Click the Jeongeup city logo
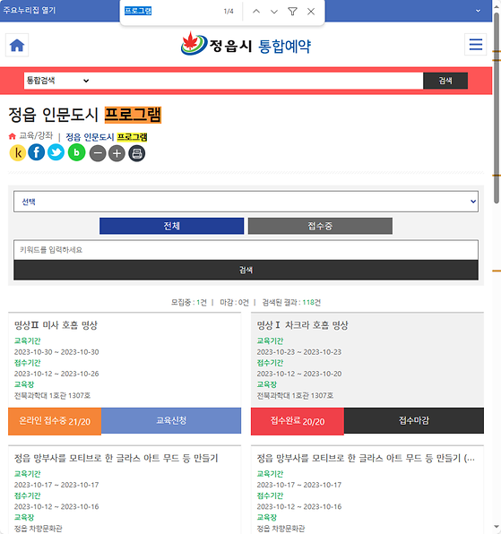501x534 pixels. [246, 44]
